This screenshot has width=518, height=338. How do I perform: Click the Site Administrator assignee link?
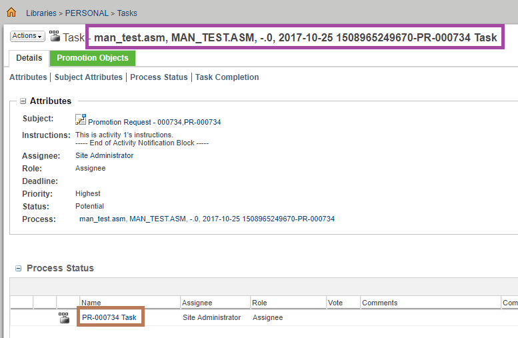[104, 155]
